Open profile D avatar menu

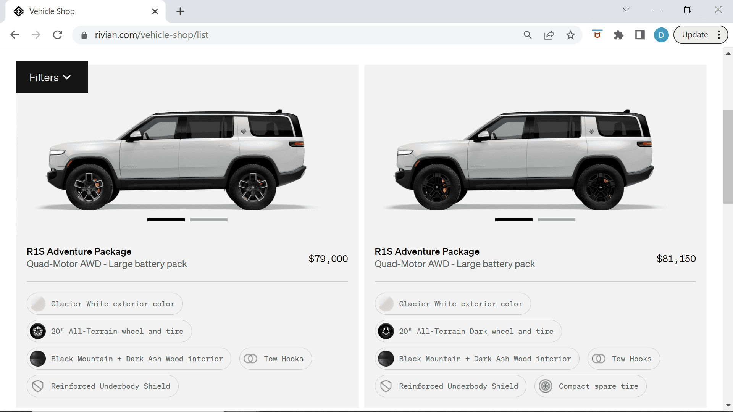(661, 35)
